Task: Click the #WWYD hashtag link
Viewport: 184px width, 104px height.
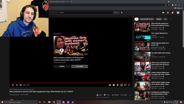Action: [11, 90]
